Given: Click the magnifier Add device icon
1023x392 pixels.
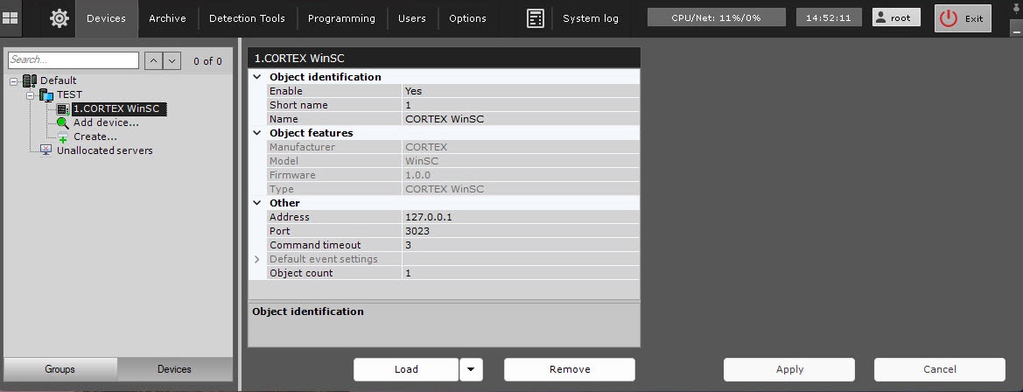Looking at the screenshot, I should [x=62, y=123].
